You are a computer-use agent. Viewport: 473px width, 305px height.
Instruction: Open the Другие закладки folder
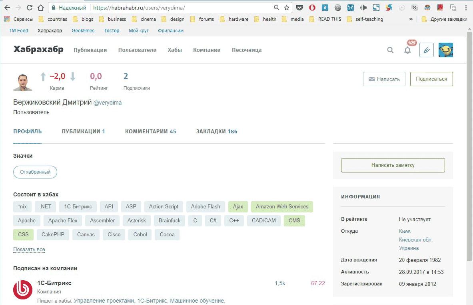point(444,19)
